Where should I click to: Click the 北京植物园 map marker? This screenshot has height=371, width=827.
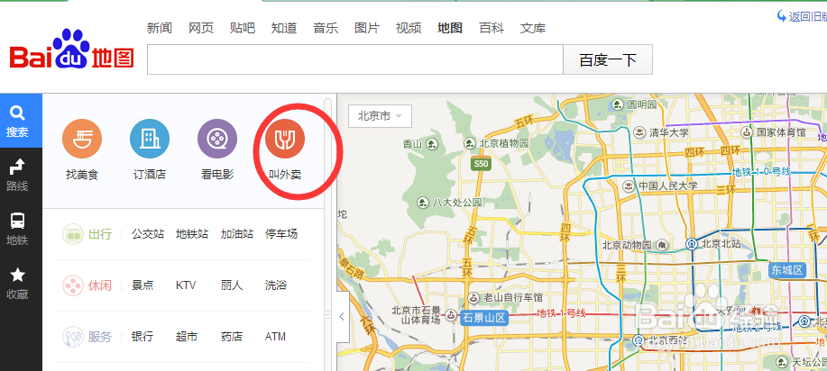tap(469, 143)
